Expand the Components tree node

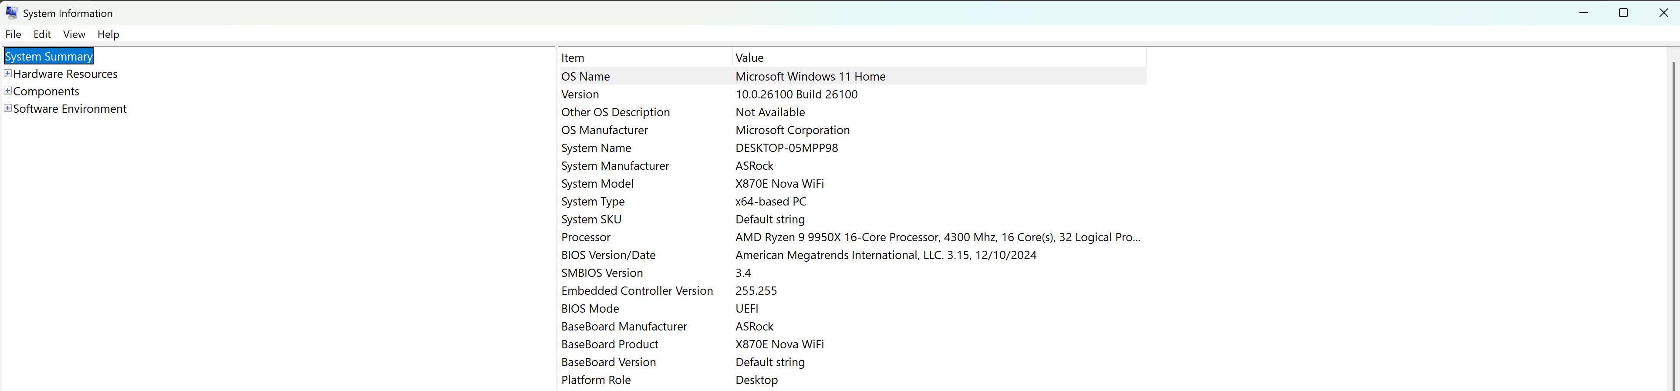(8, 91)
